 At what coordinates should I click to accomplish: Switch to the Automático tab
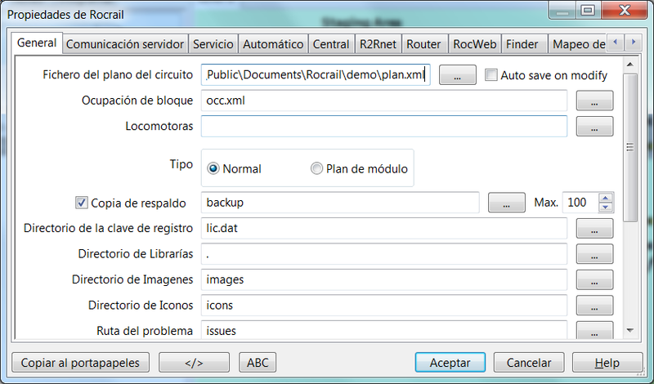[x=273, y=44]
